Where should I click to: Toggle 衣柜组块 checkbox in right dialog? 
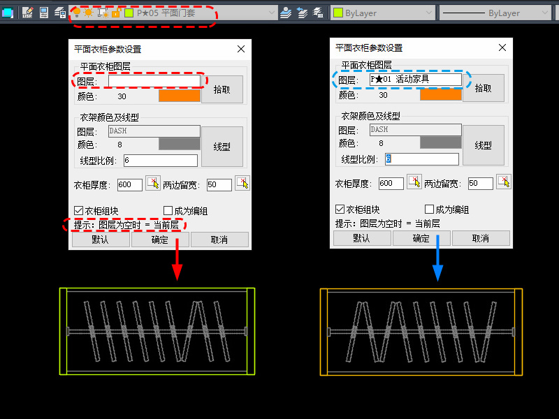coord(340,209)
